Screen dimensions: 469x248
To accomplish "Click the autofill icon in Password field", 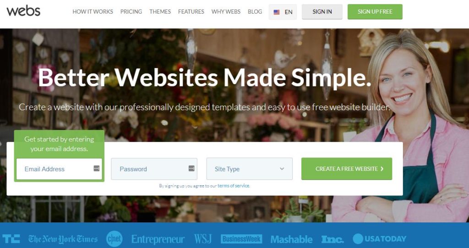I will point(191,168).
